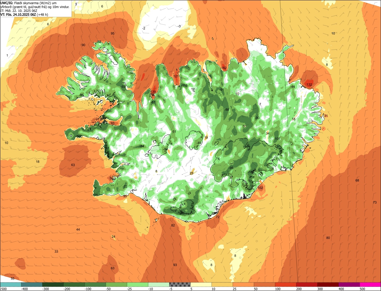
Task: Click the title line 'UWC/IG: Flæði skynvarma (W/m2) um'
Action: [x=28, y=3]
